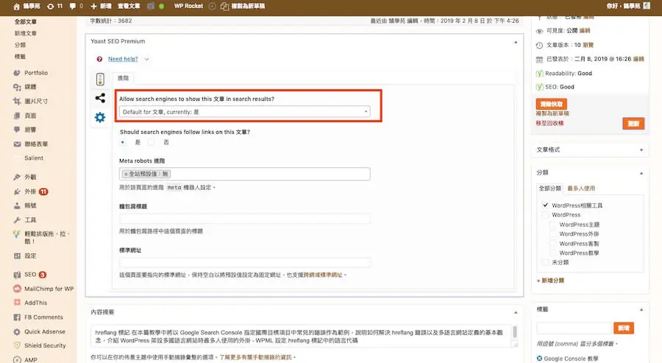Check the WordPress外掛 category
The image size is (662, 363).
(x=553, y=233)
